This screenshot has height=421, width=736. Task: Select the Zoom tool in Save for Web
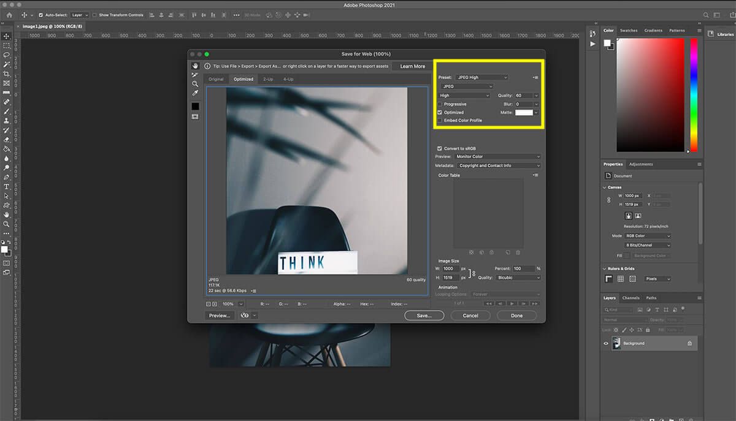(195, 84)
